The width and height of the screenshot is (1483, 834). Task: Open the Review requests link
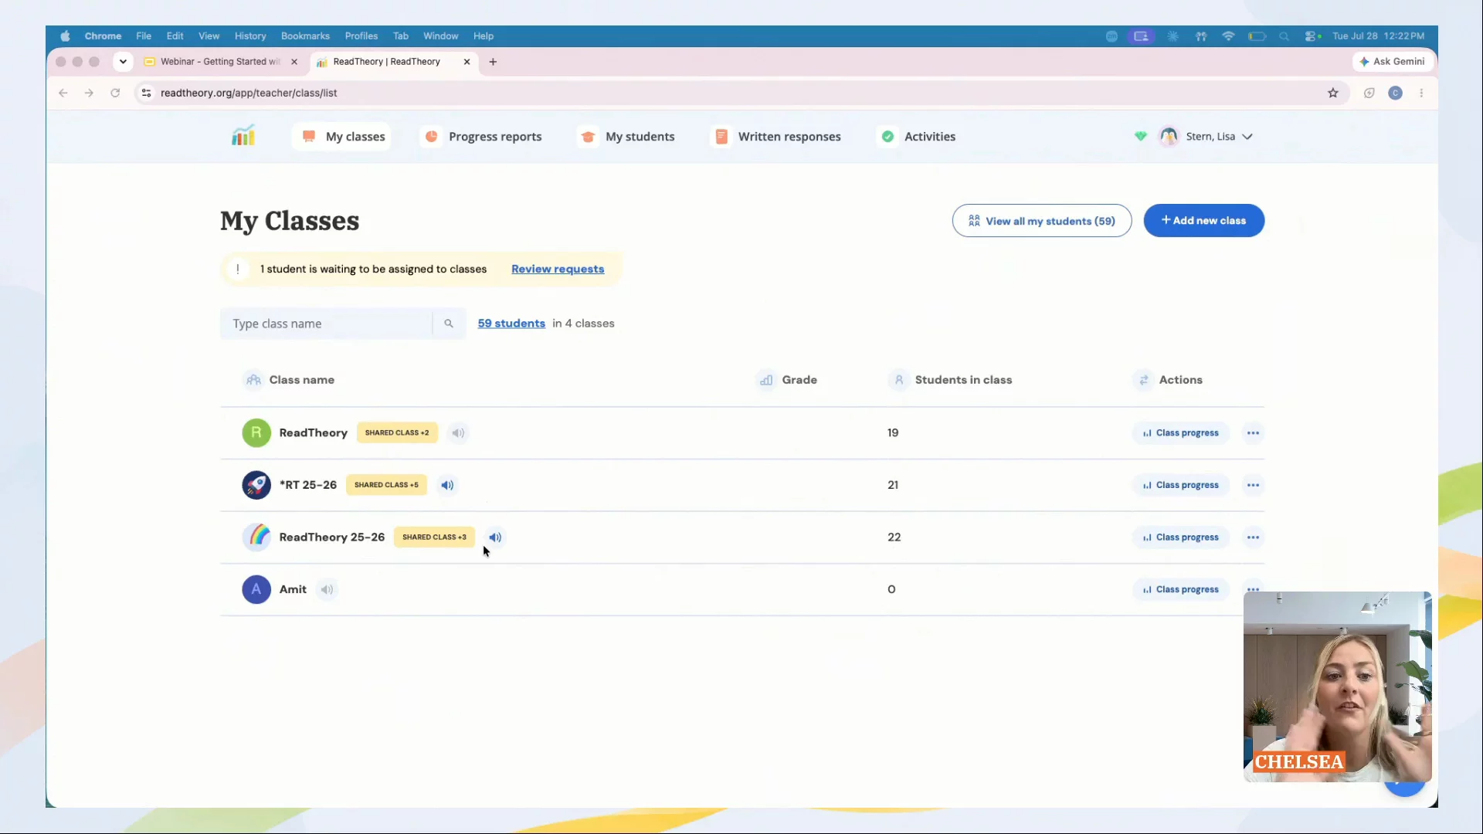tap(558, 269)
